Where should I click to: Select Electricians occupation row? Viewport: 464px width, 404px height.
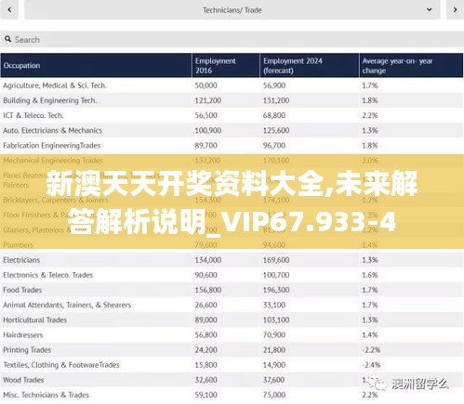tap(232, 260)
